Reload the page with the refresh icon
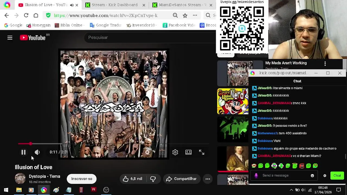 tap(26, 15)
